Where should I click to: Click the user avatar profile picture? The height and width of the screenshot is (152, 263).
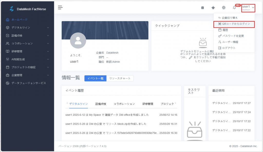[78, 41]
